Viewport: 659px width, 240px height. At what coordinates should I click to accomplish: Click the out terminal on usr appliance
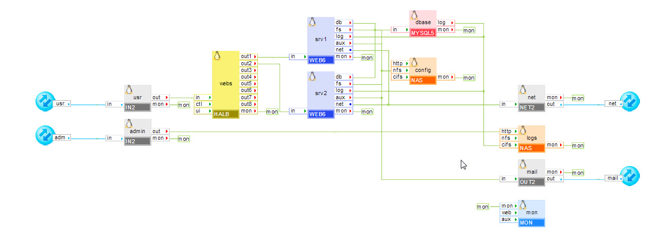160,97
